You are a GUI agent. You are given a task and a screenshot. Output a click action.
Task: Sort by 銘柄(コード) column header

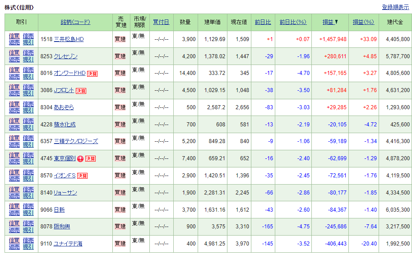click(75, 22)
